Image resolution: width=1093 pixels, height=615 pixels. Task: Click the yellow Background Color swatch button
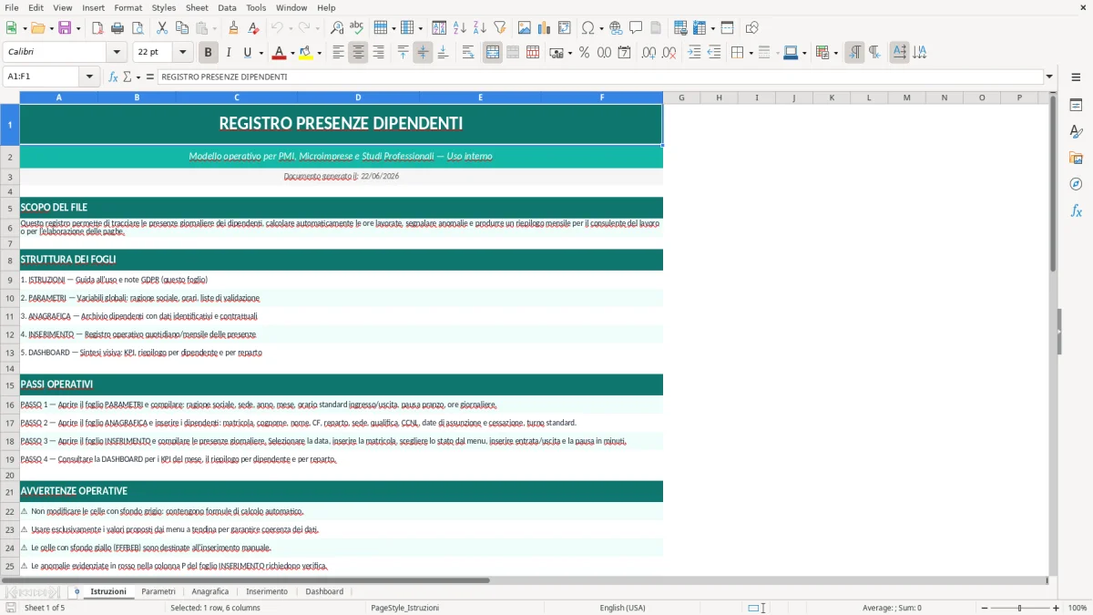(305, 53)
